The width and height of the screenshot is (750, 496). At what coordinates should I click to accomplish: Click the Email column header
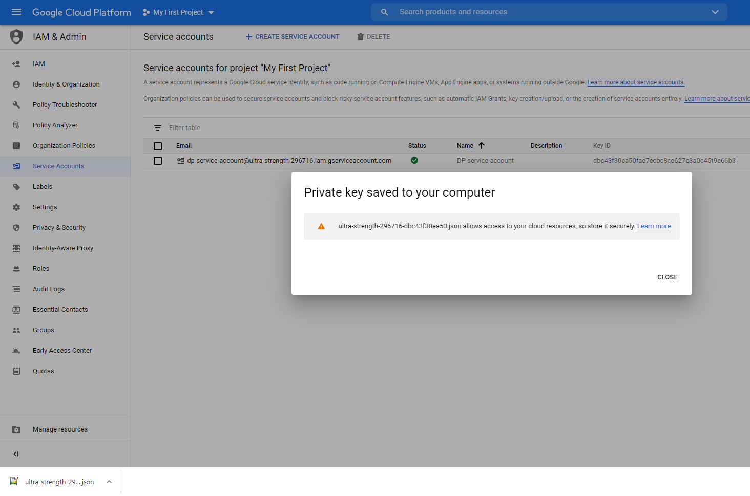(x=184, y=146)
